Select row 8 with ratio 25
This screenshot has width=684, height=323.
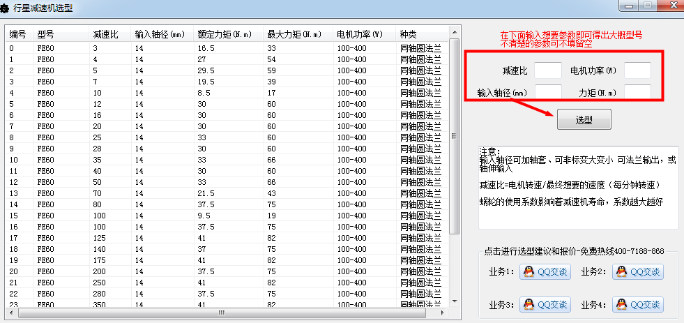227,137
